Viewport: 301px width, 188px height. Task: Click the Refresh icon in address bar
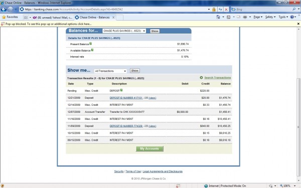coord(220,9)
